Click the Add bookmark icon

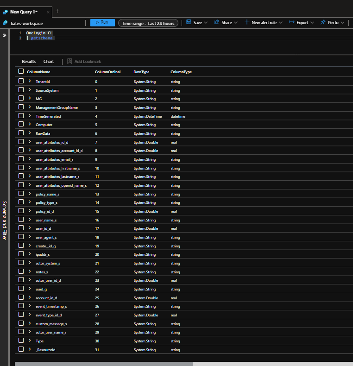pyautogui.click(x=69, y=61)
